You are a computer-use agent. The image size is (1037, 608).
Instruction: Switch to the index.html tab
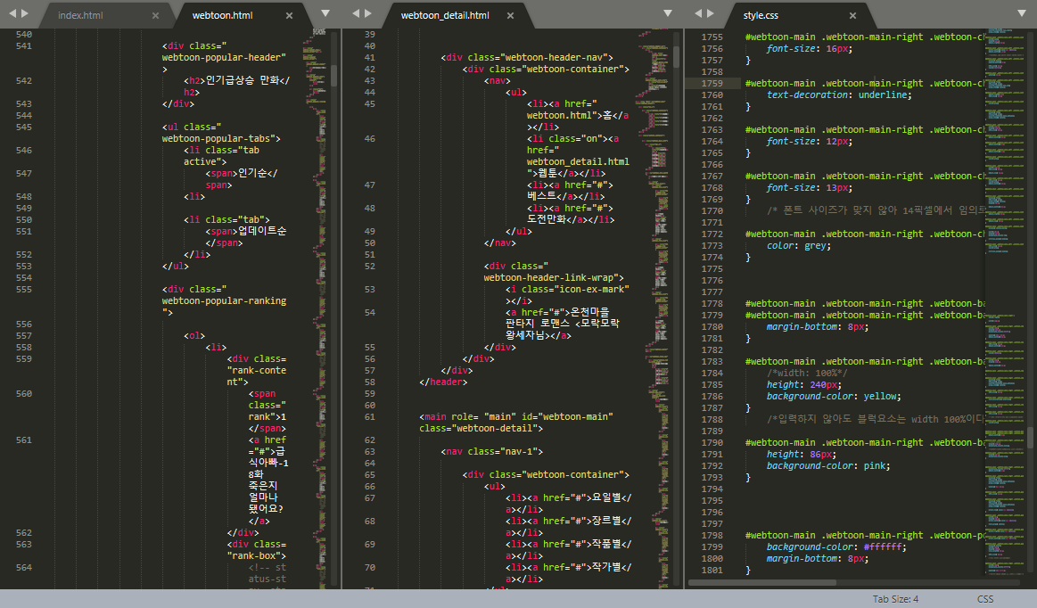point(80,15)
